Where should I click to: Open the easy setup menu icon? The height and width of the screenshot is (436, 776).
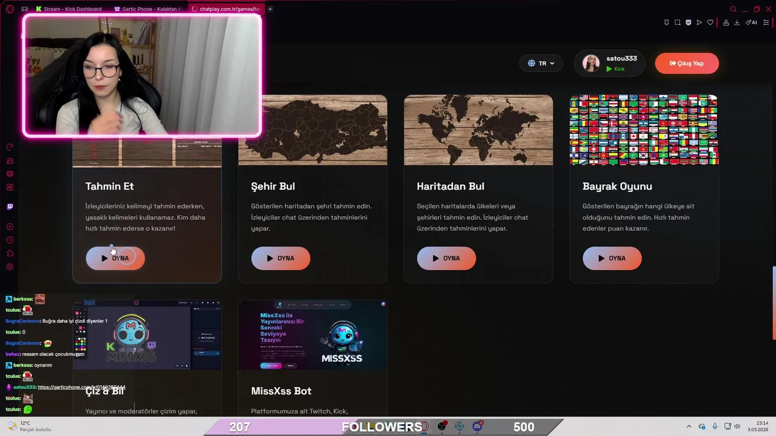pyautogui.click(x=766, y=22)
